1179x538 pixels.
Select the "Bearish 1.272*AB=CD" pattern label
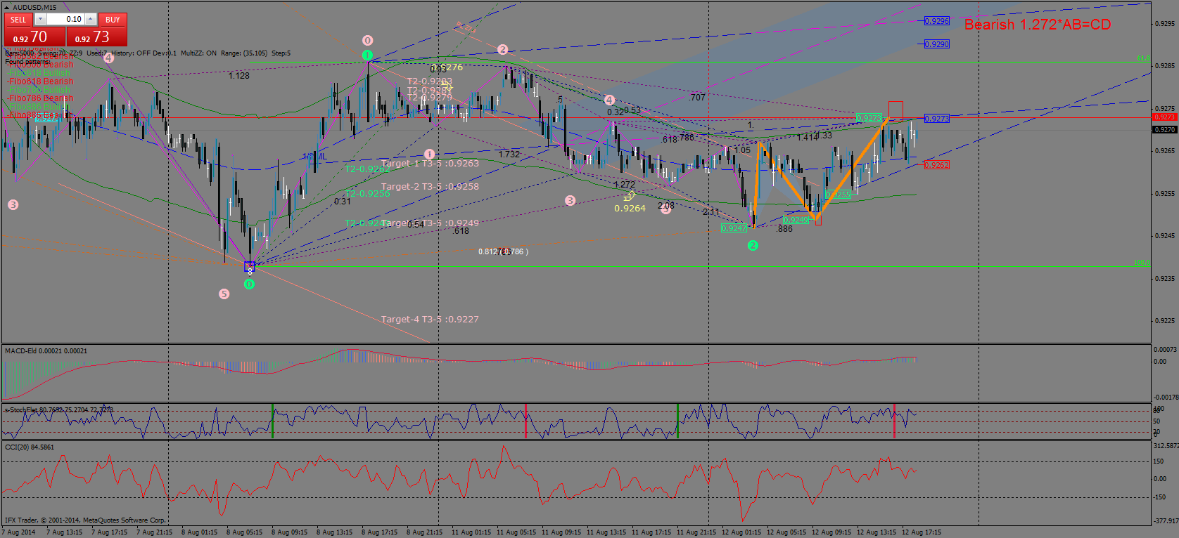pyautogui.click(x=1038, y=25)
